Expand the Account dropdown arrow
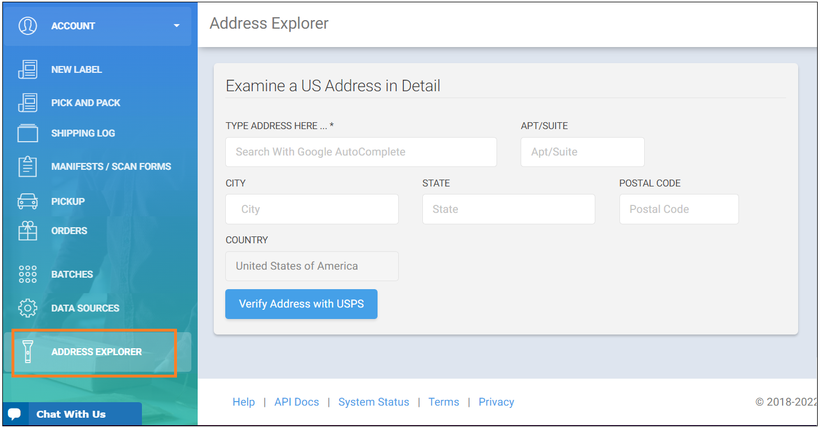 pos(176,25)
